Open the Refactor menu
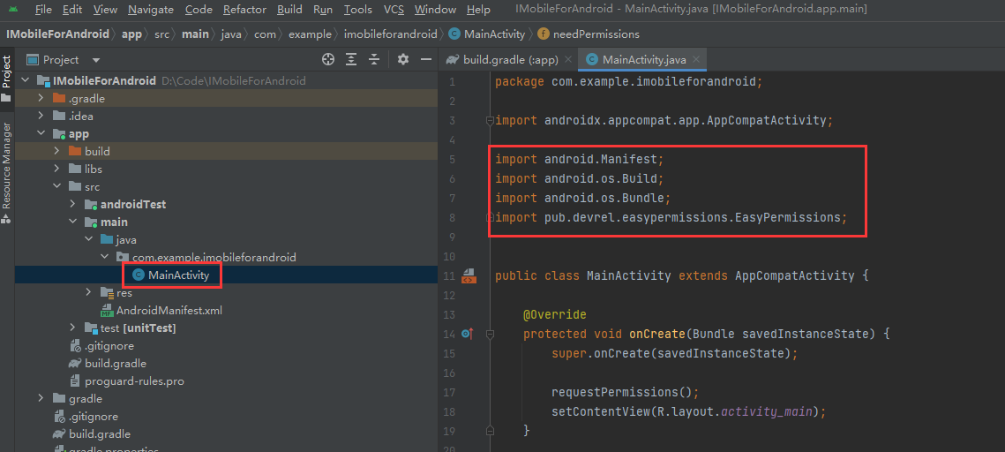1005x452 pixels. [x=244, y=10]
